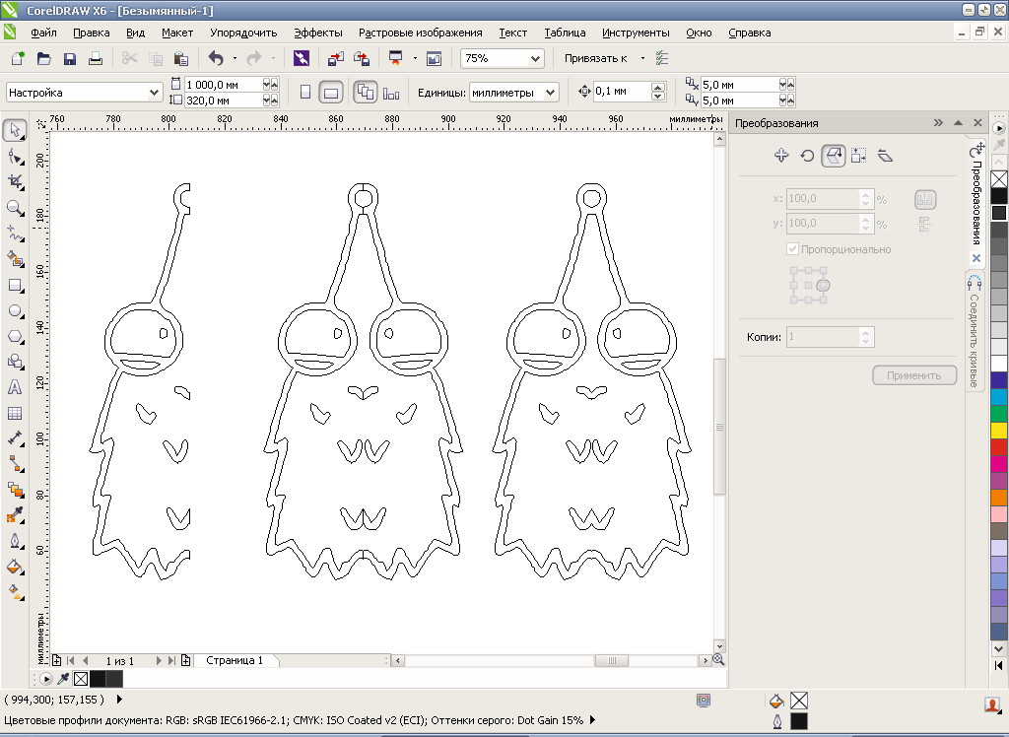This screenshot has width=1009, height=737.
Task: Open the undo history dropdown arrow
Action: tap(235, 58)
